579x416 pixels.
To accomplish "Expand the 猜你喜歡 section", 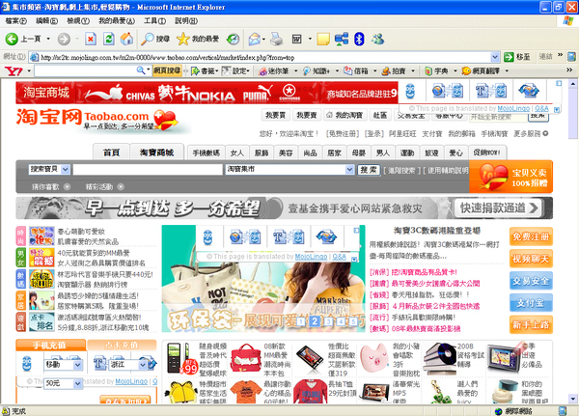I will click(67, 187).
